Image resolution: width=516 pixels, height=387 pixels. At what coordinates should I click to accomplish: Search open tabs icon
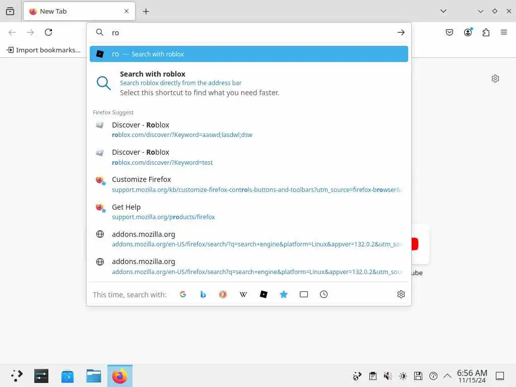(x=304, y=294)
